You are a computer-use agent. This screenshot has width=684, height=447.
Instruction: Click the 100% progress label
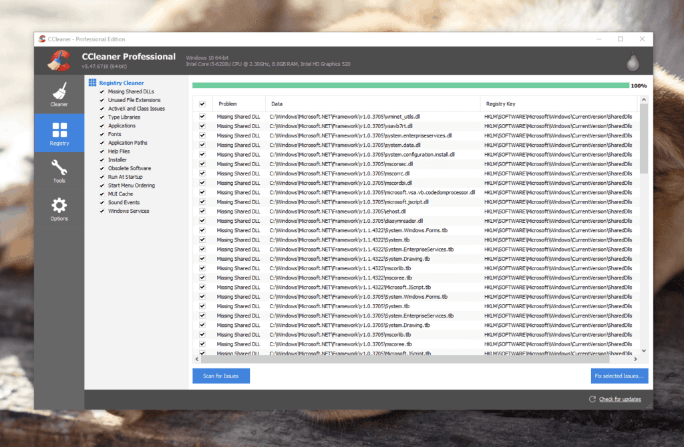pyautogui.click(x=639, y=86)
